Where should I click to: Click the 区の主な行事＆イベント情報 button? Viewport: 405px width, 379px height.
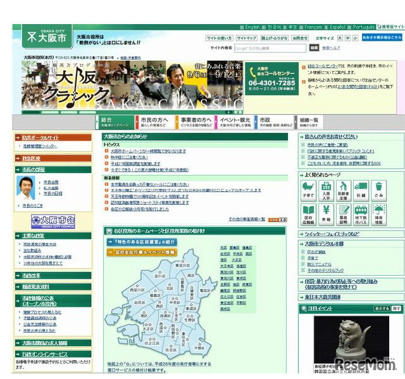(142, 252)
